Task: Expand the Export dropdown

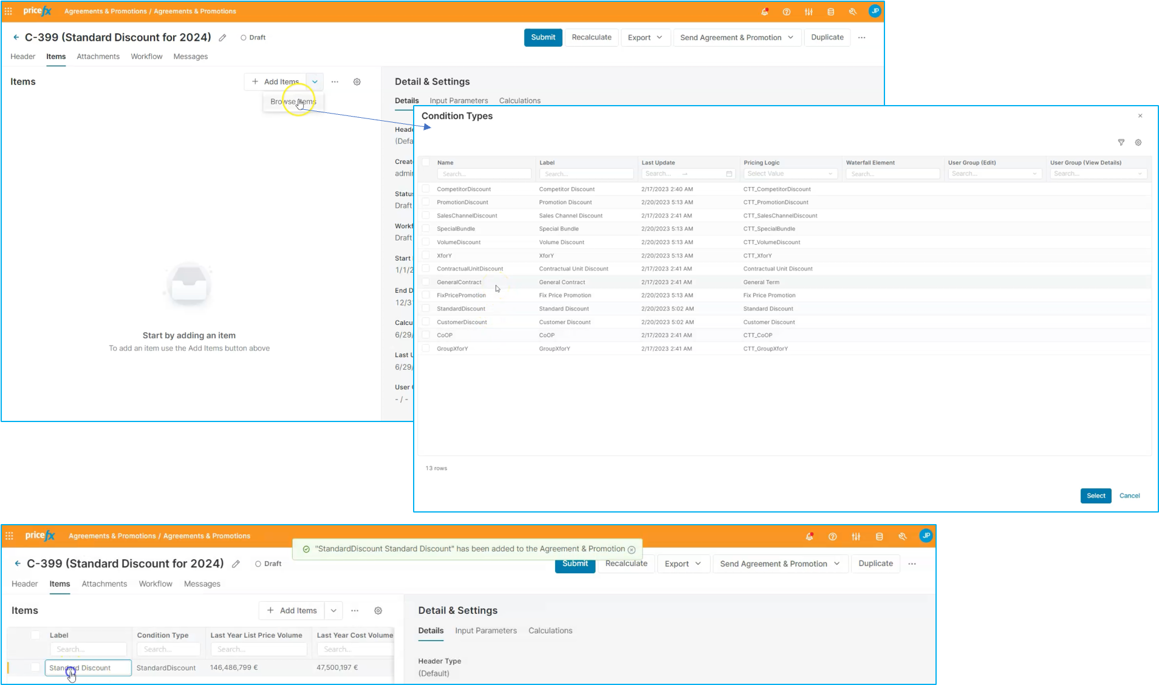Action: 645,38
